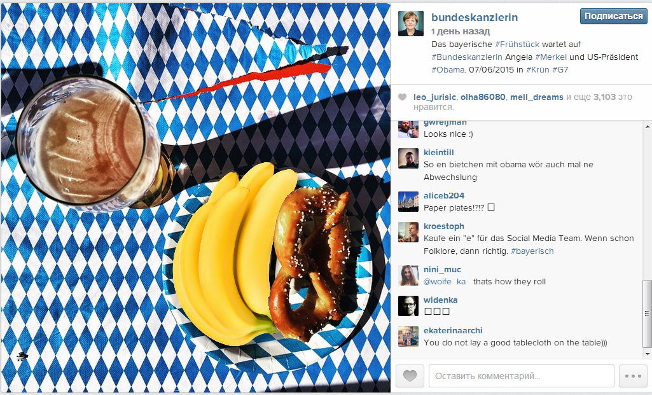Open the bundeskanzlerin username link

pos(475,17)
